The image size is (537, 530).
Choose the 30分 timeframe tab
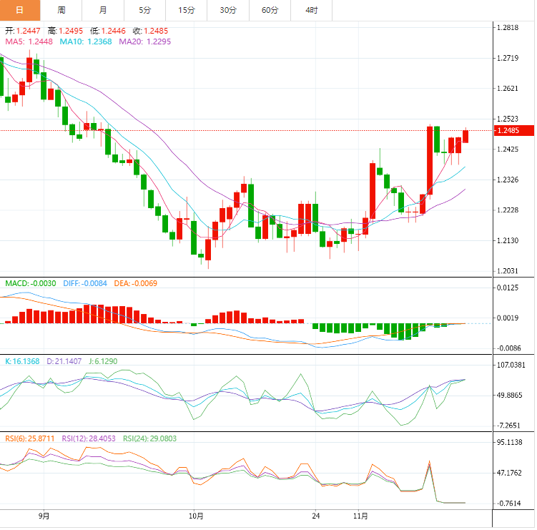(228, 10)
